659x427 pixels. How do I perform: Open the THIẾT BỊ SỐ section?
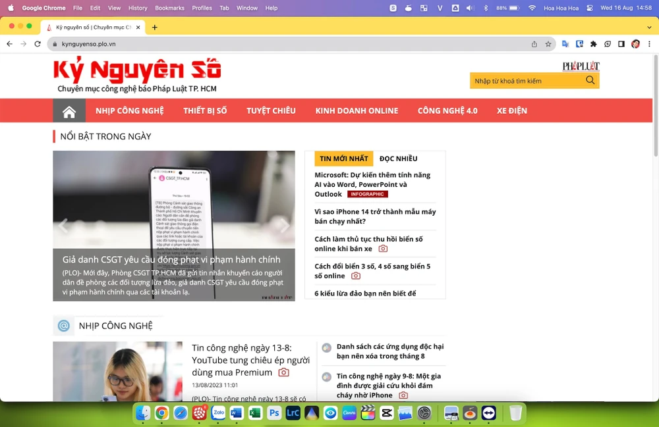[205, 111]
